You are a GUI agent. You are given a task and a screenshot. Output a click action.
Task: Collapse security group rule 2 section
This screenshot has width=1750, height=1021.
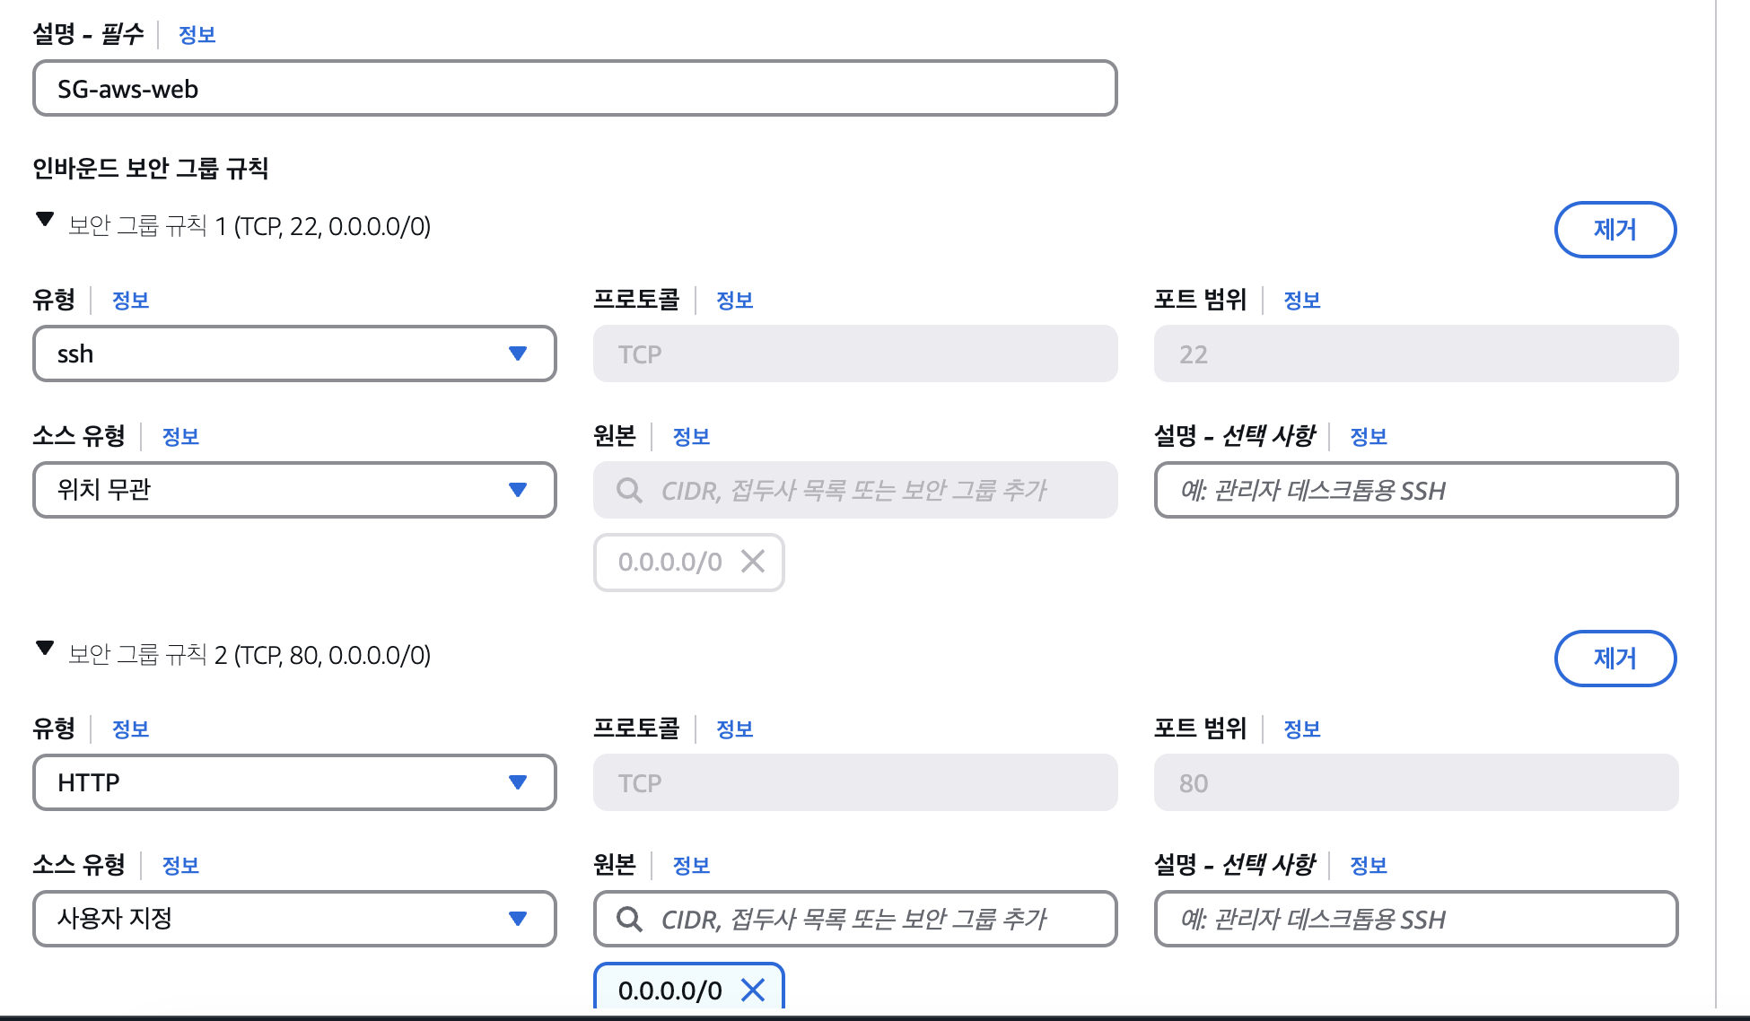pos(45,650)
